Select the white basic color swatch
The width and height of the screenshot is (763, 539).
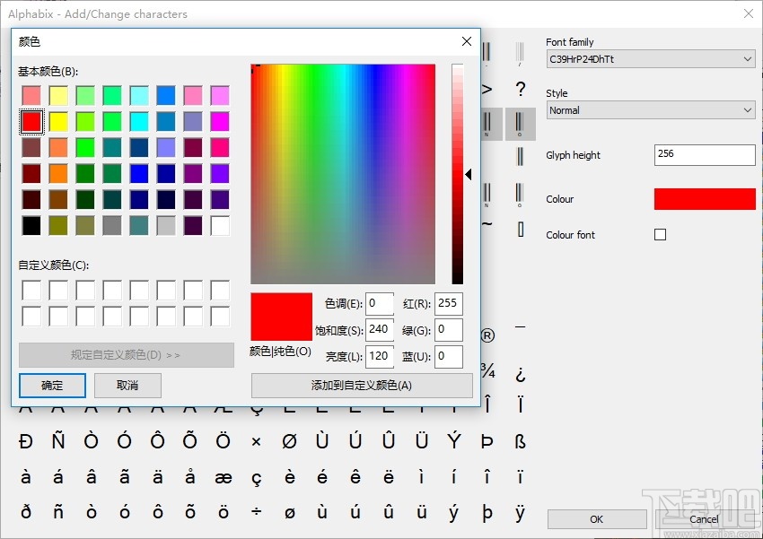(220, 225)
